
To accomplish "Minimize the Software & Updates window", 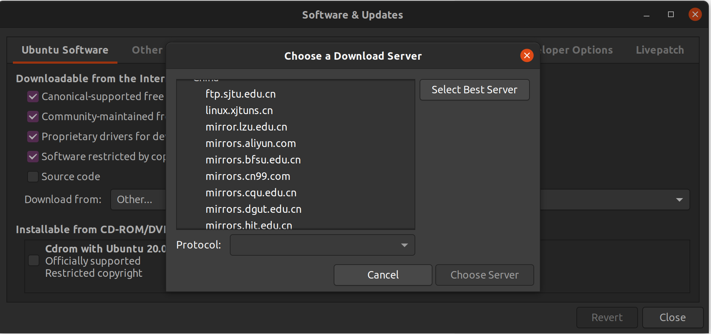I will (647, 15).
